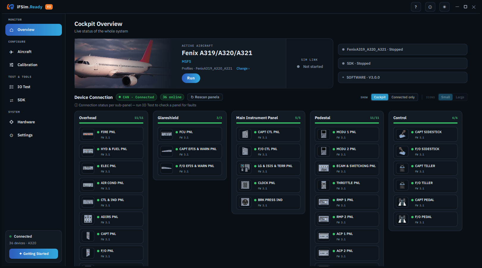
Task: Click the Getting Started button
Action: pos(34,254)
